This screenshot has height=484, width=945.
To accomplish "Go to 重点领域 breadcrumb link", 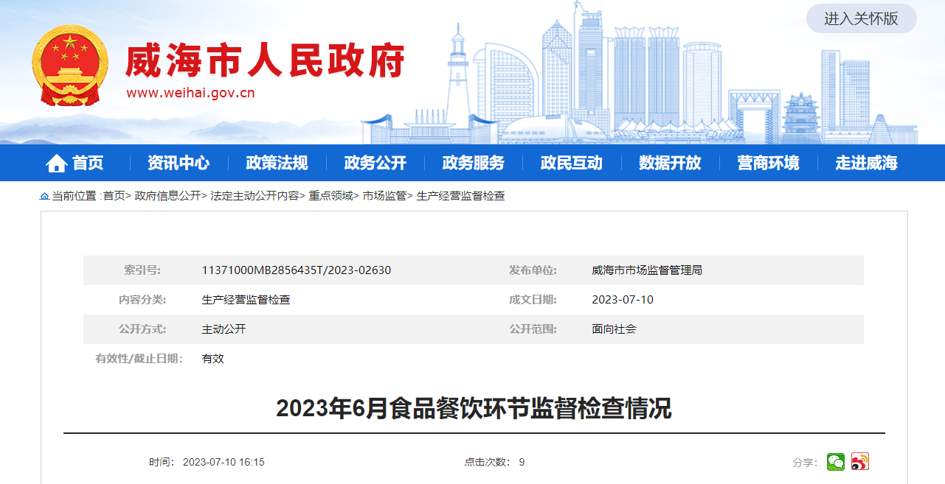I will pos(330,196).
